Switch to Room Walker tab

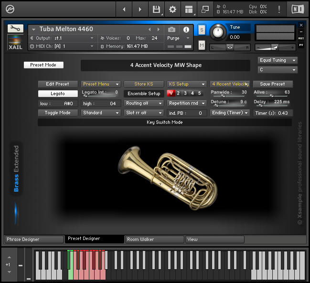155,239
